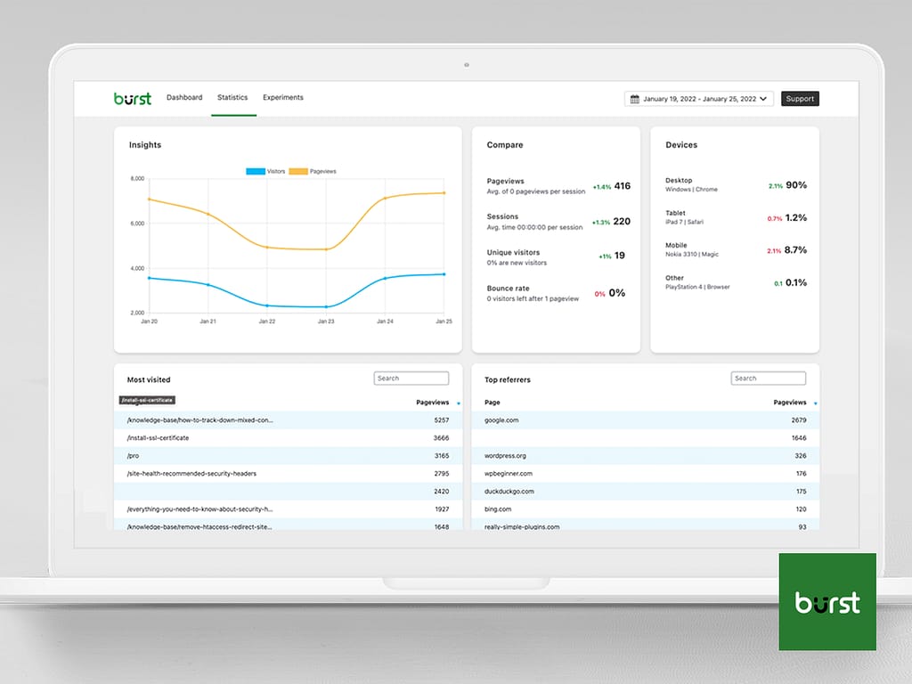The width and height of the screenshot is (912, 684).
Task: Click the Top referrers search field
Action: 768,378
